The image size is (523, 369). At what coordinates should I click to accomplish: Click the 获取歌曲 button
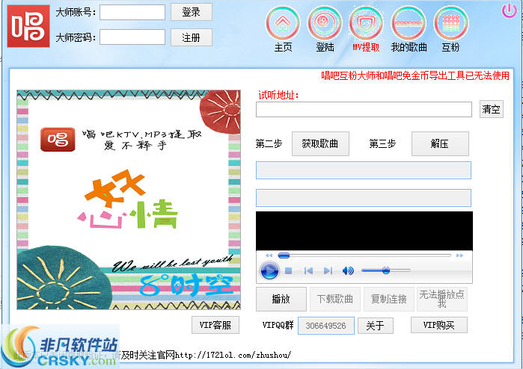pyautogui.click(x=320, y=143)
